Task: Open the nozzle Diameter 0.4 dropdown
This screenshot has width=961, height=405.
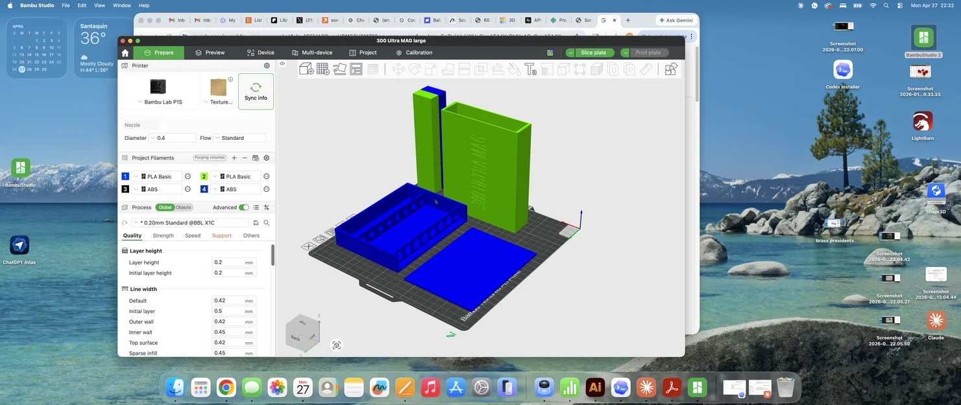Action: point(172,138)
